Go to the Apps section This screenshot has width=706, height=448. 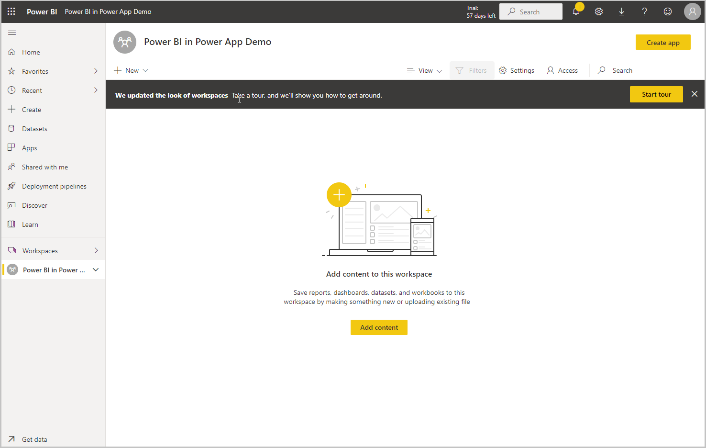(29, 147)
